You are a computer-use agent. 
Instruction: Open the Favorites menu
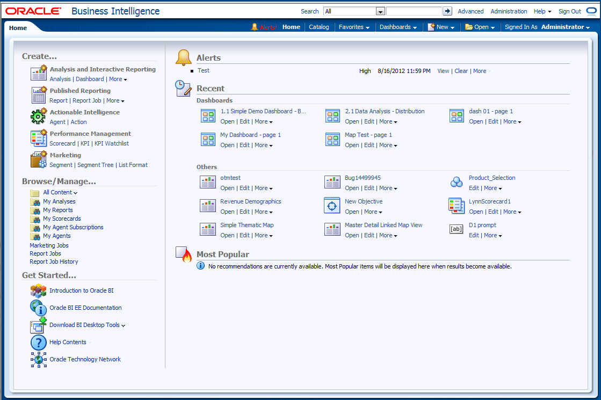(354, 27)
